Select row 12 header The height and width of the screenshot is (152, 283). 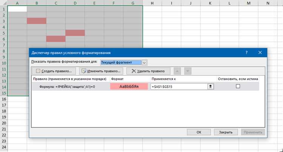click(4, 75)
